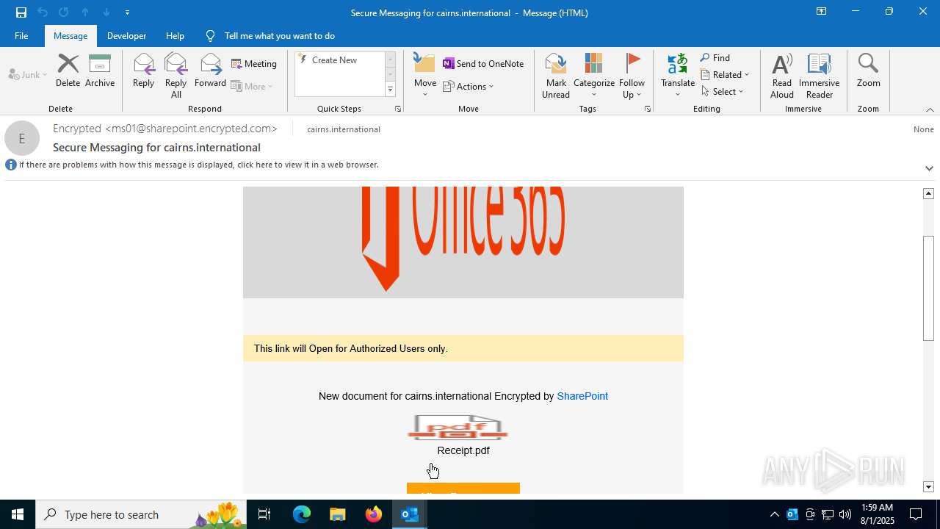
Task: Open the File tab
Action: [x=21, y=35]
